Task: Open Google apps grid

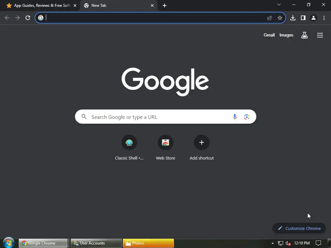Action: 320,35
